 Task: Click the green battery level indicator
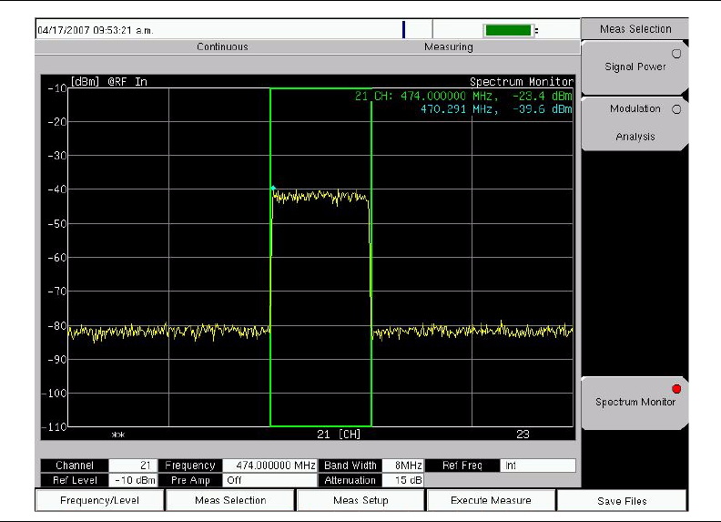point(508,30)
